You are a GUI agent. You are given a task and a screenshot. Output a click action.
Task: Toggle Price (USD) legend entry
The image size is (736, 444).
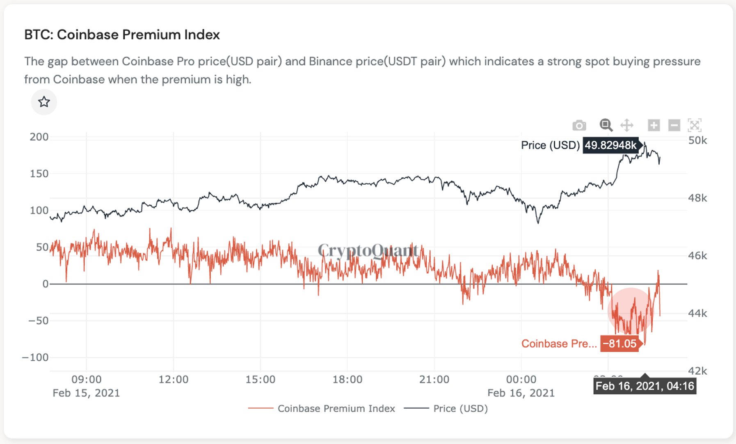(446, 408)
